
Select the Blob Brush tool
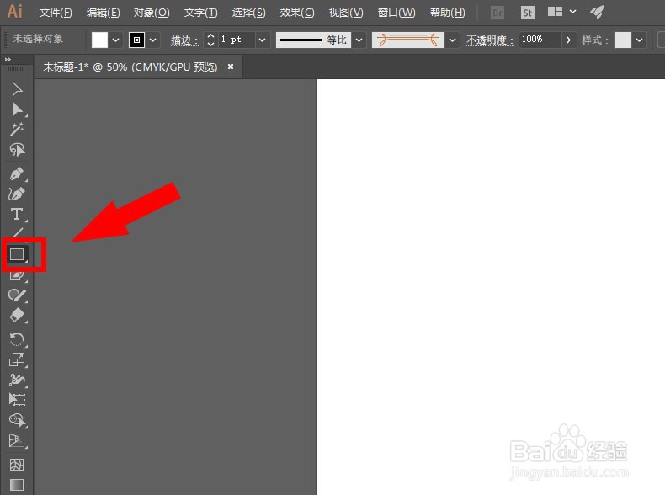point(17,295)
